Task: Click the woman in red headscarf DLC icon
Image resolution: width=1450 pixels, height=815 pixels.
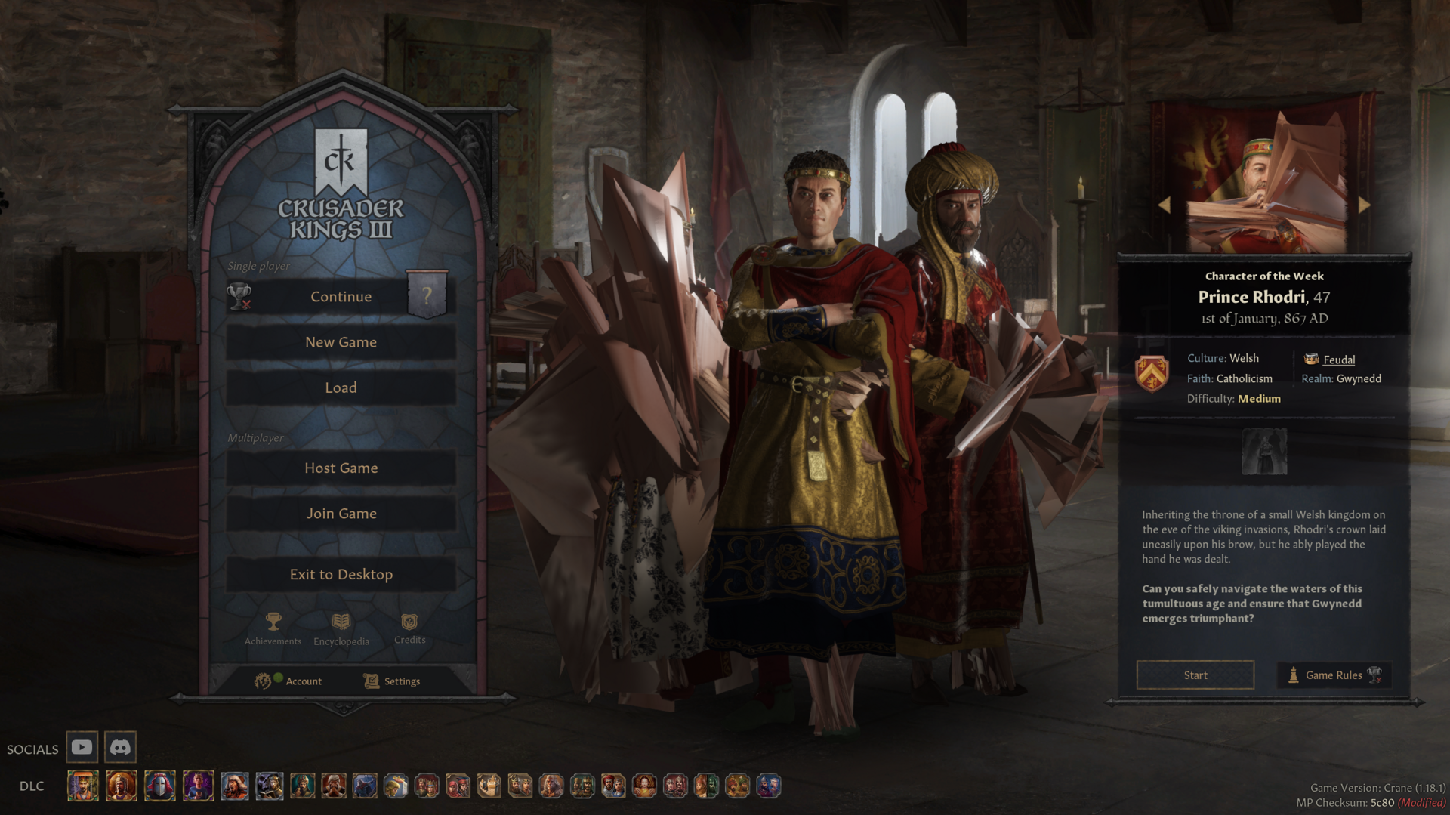Action: click(458, 786)
